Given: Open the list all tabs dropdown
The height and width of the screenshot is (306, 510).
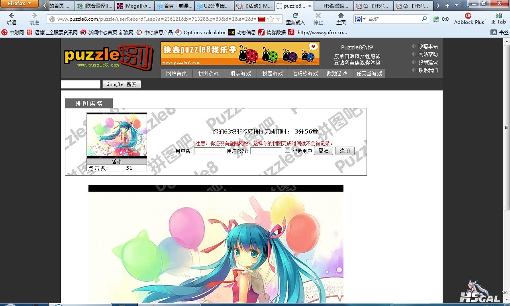Looking at the screenshot, I should tap(456, 6).
